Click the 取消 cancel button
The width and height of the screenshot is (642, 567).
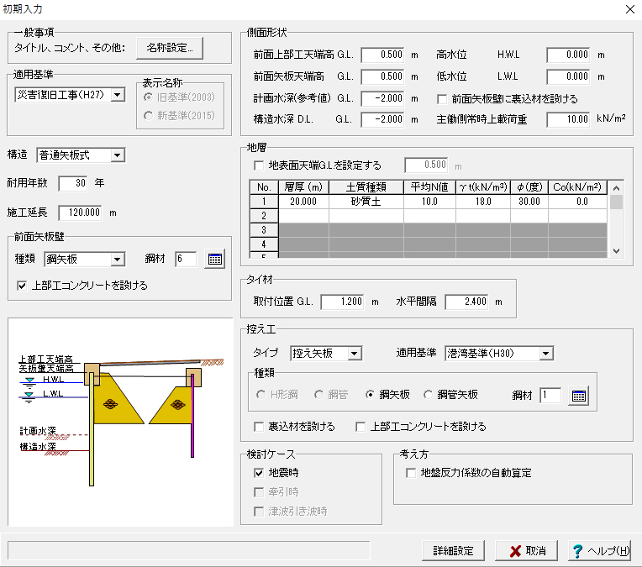pos(527,551)
